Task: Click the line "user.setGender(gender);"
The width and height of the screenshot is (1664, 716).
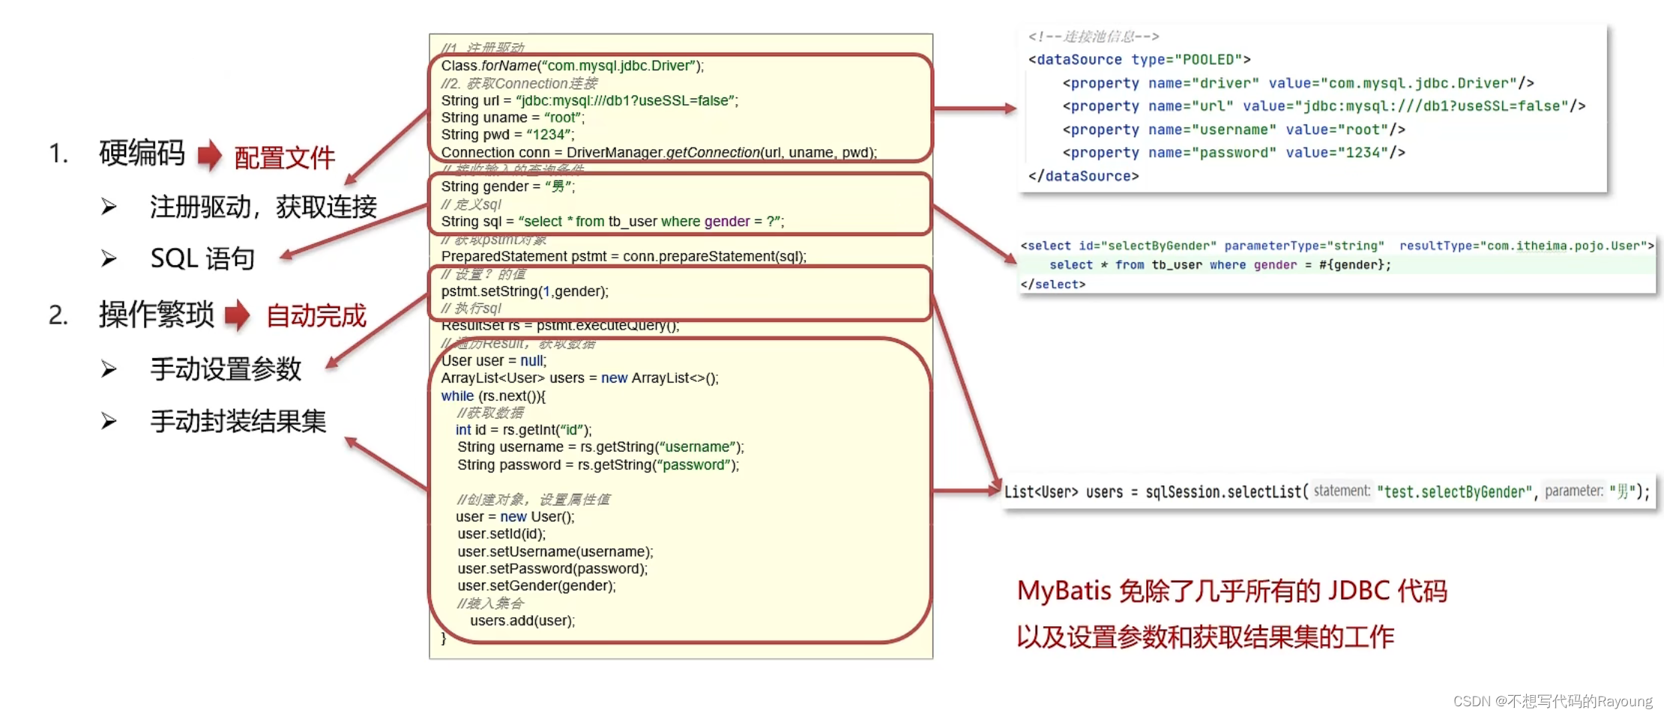Action: click(x=537, y=586)
